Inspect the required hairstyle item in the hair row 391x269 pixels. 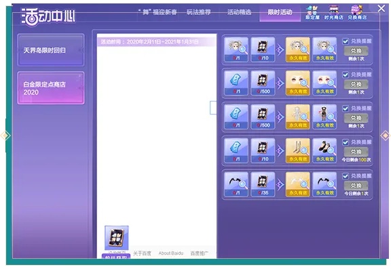(x=236, y=49)
